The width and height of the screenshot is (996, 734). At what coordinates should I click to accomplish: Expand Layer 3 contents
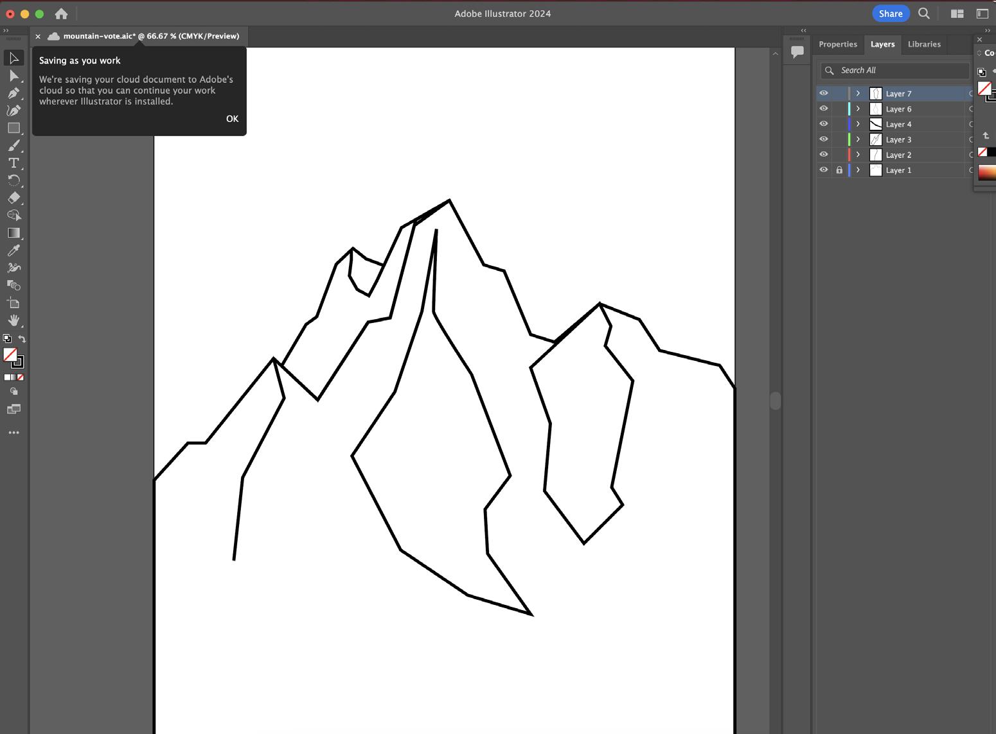858,139
